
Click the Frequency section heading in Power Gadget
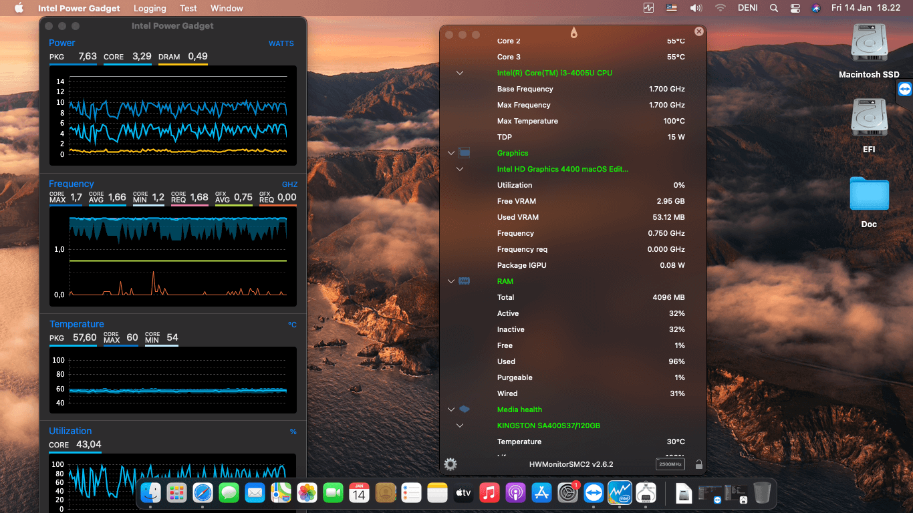click(72, 184)
